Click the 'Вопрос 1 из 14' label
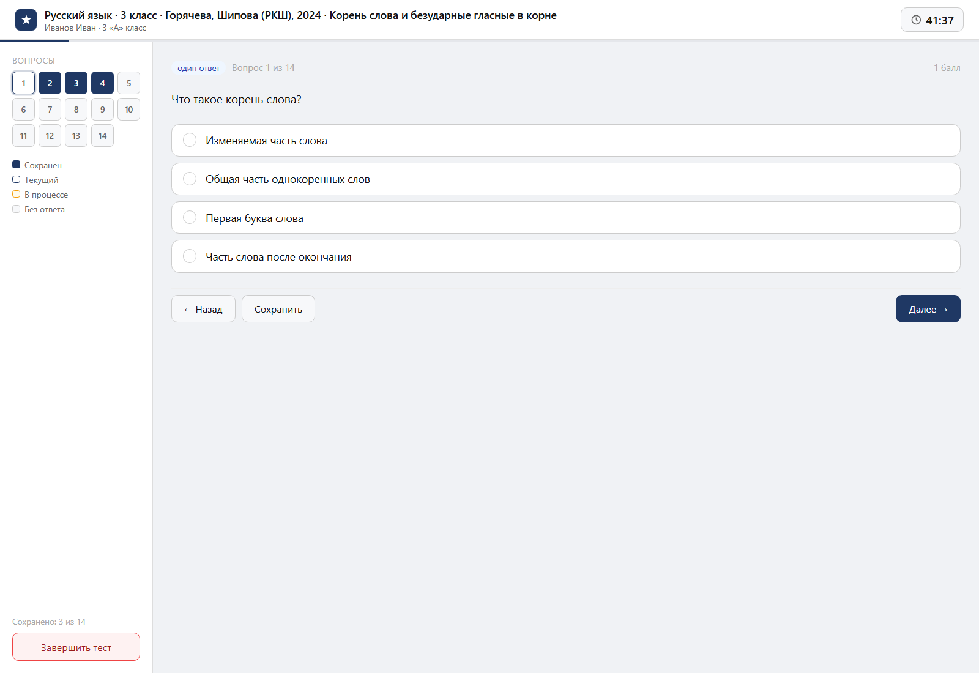 (263, 68)
